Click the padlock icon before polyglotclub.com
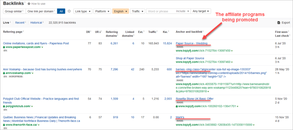The image size is (293, 130). pos(4,106)
